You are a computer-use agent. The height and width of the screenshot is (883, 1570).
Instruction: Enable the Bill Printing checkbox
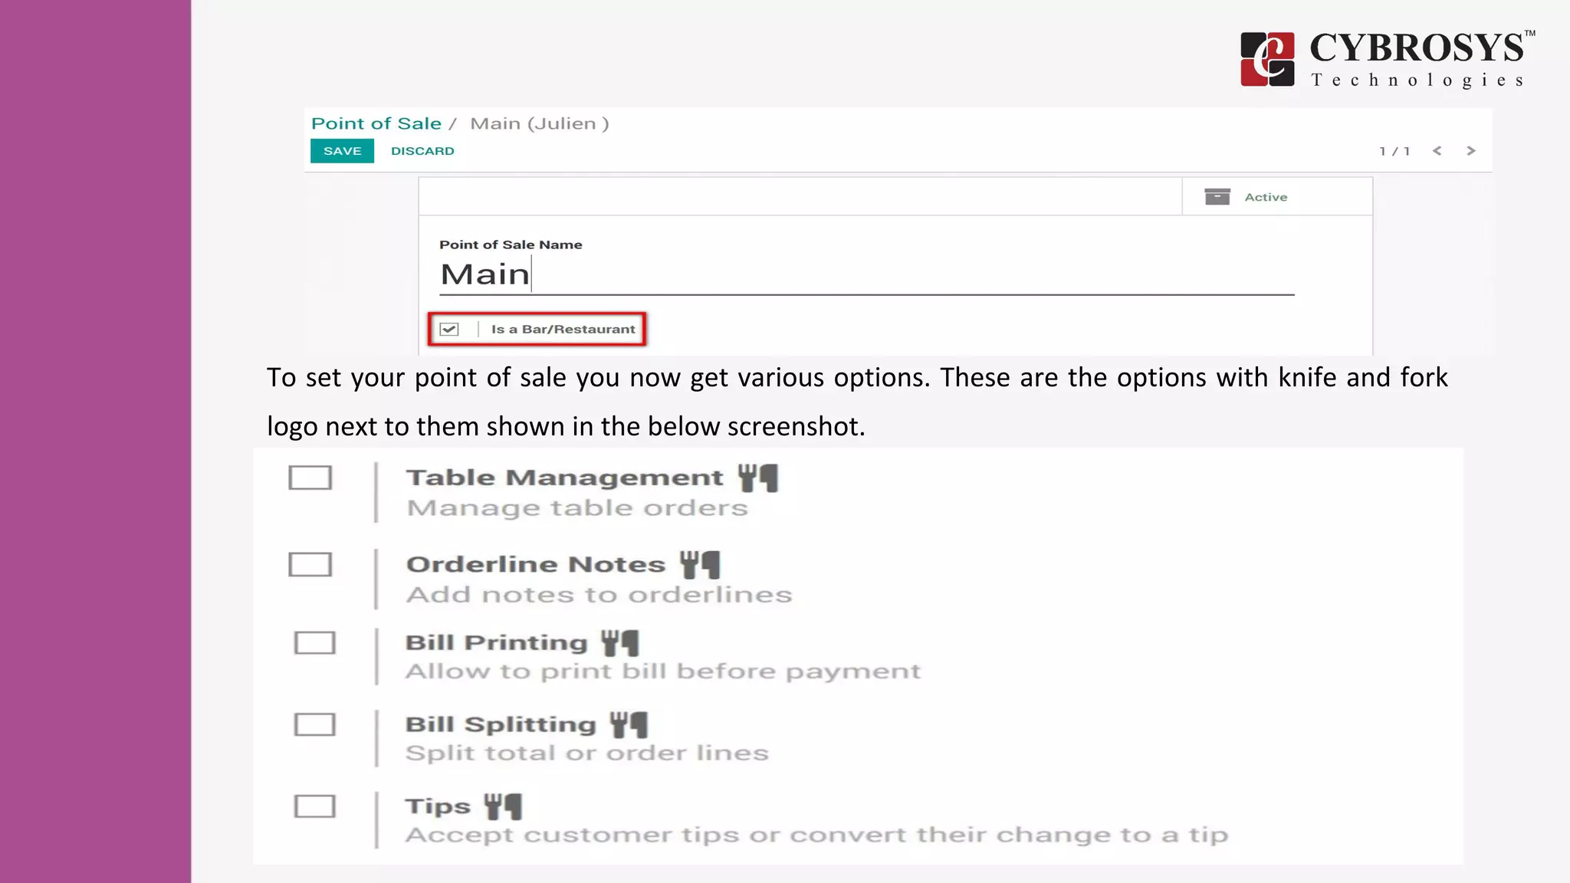tap(315, 643)
